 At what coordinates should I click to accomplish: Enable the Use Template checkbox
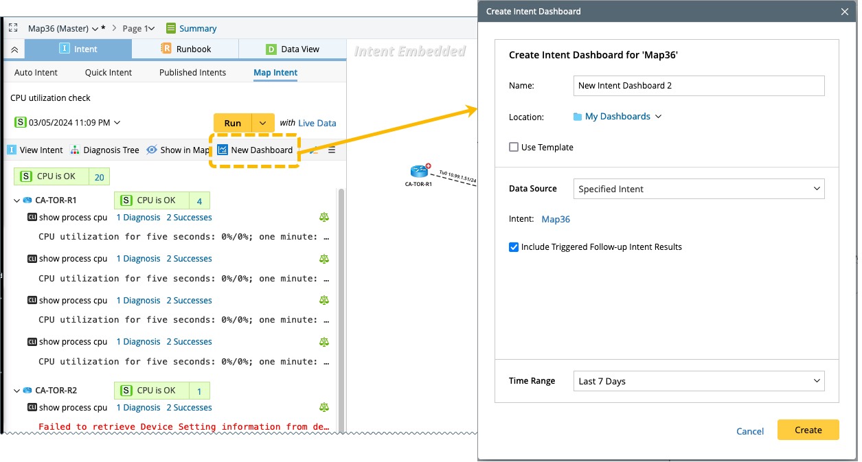pos(514,147)
